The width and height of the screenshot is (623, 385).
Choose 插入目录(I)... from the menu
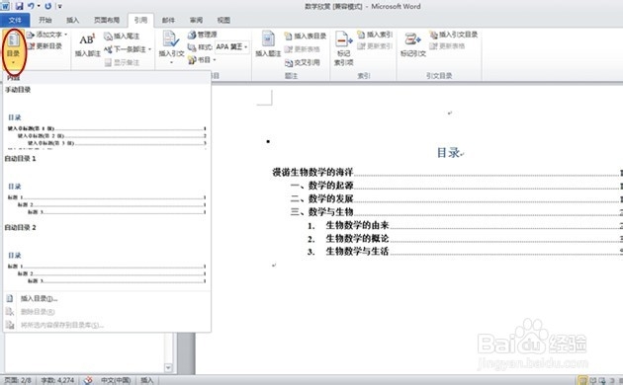coord(107,298)
